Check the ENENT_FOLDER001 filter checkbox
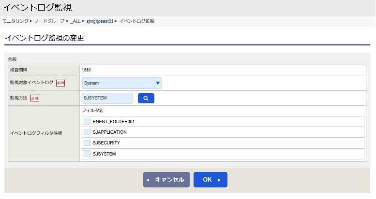This screenshot has width=376, height=199. click(87, 121)
